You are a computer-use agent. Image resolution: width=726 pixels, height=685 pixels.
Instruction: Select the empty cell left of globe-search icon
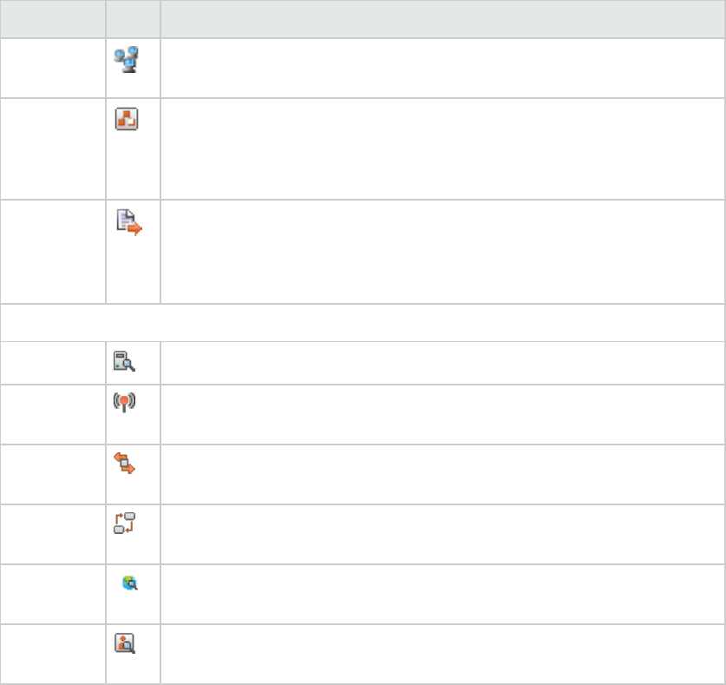pyautogui.click(x=53, y=594)
